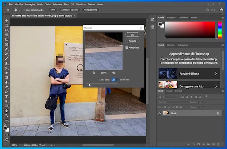Select the Zoom tool in toolbox
The height and width of the screenshot is (149, 227).
(6, 115)
